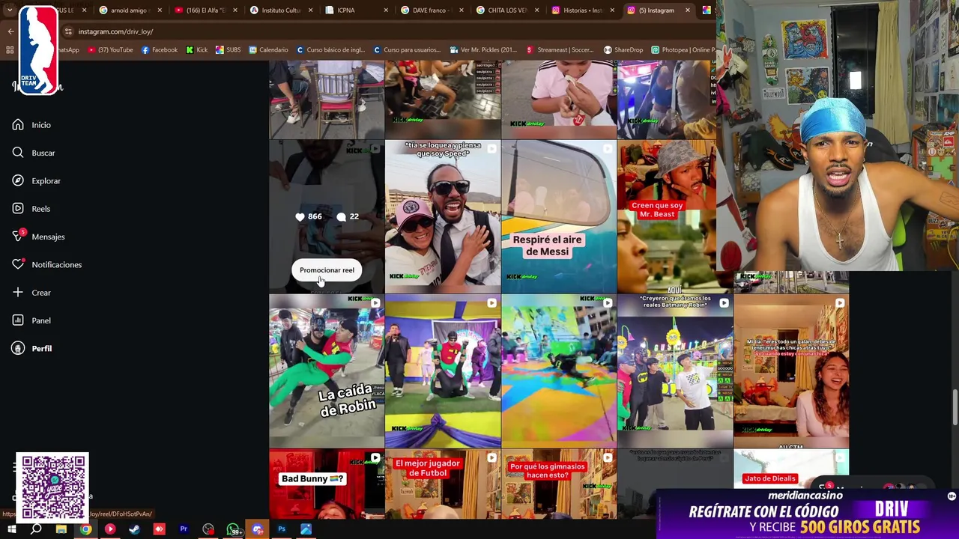Viewport: 959px width, 539px height.
Task: Open the "Jato de Diealis" reel
Action: tap(791, 469)
